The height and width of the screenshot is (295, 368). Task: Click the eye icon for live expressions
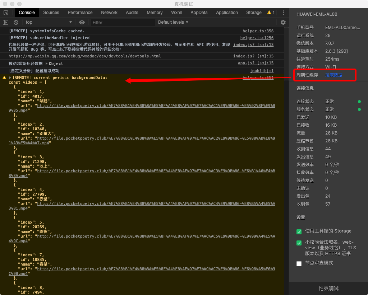pyautogui.click(x=82, y=22)
